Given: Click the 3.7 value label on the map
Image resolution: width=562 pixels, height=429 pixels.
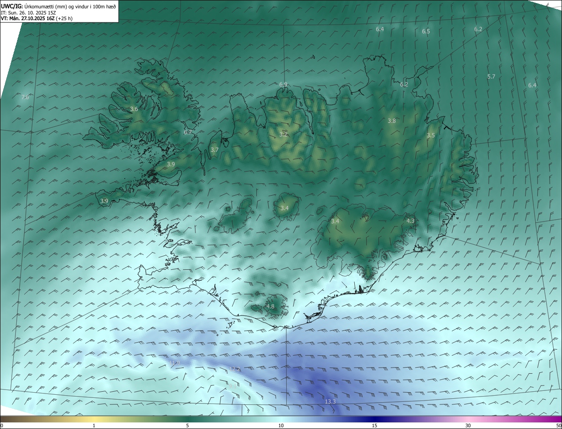Looking at the screenshot, I should (x=214, y=150).
